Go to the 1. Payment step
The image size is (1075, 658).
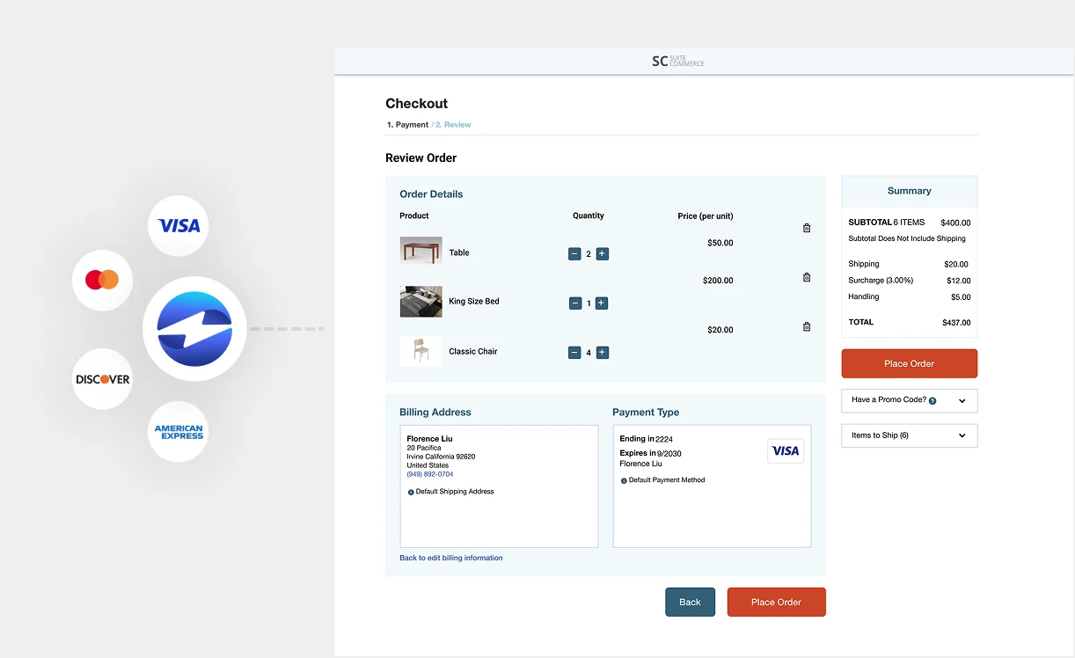pyautogui.click(x=407, y=125)
